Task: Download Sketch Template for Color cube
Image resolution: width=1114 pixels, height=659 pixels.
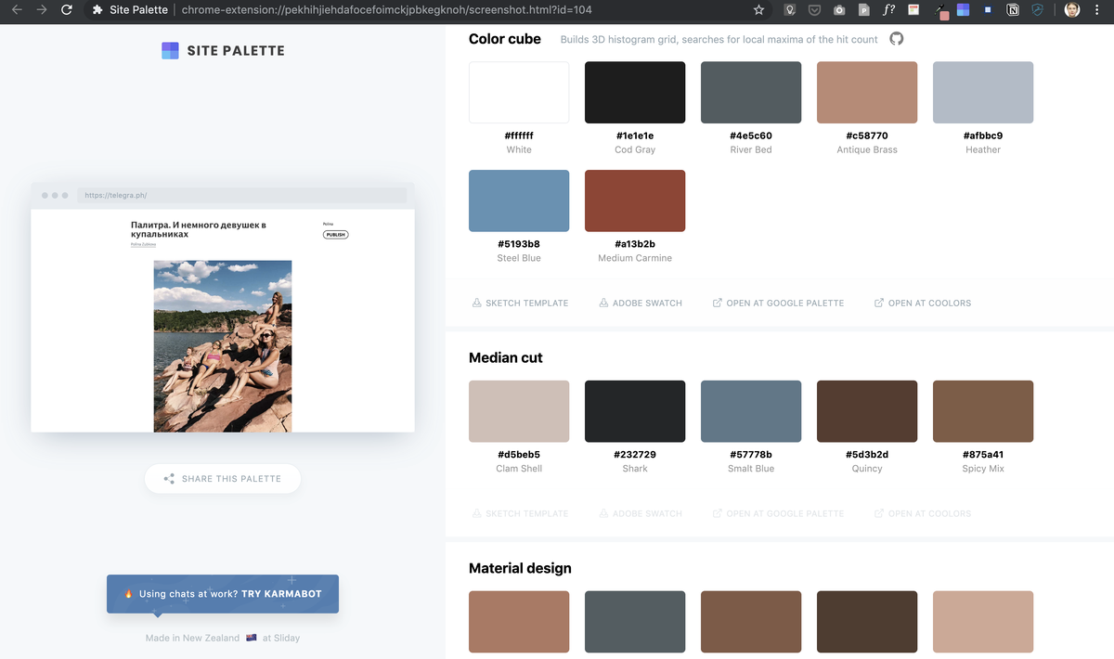Action: pos(520,303)
